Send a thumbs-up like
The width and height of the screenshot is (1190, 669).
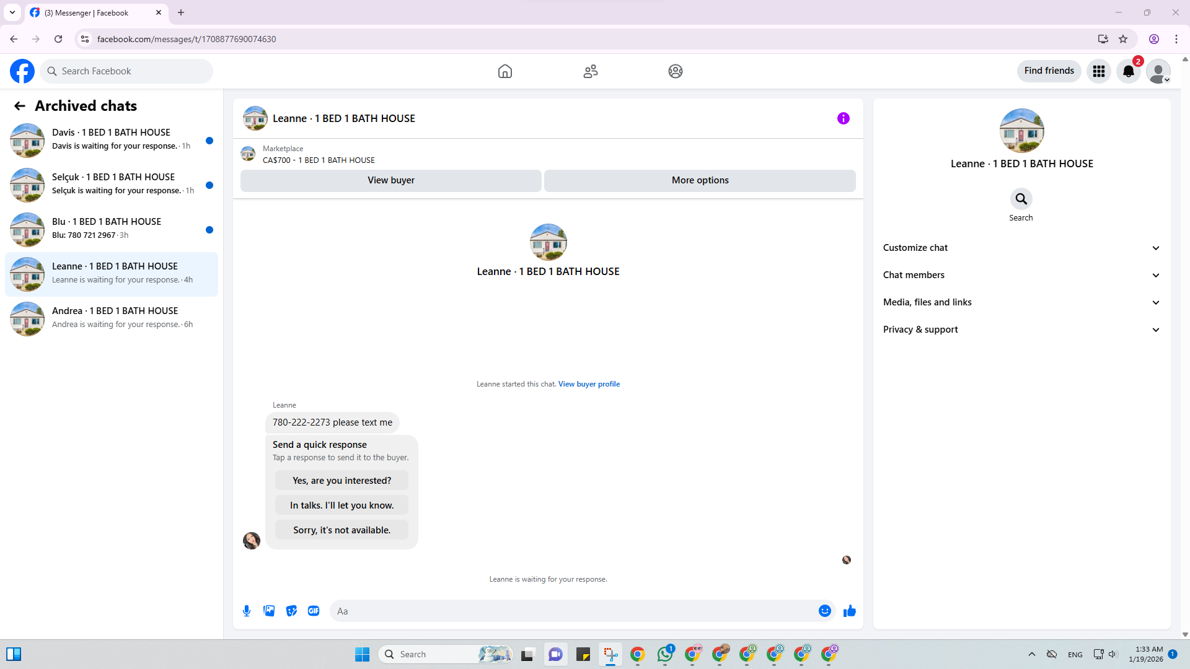(x=849, y=611)
